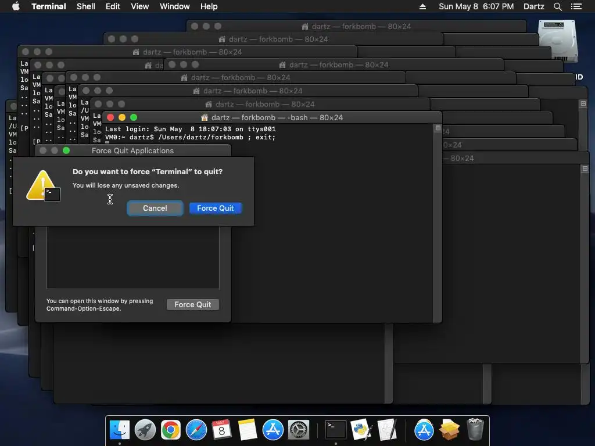The width and height of the screenshot is (595, 446).
Task: Launch Safari from the Dock
Action: coord(196,430)
